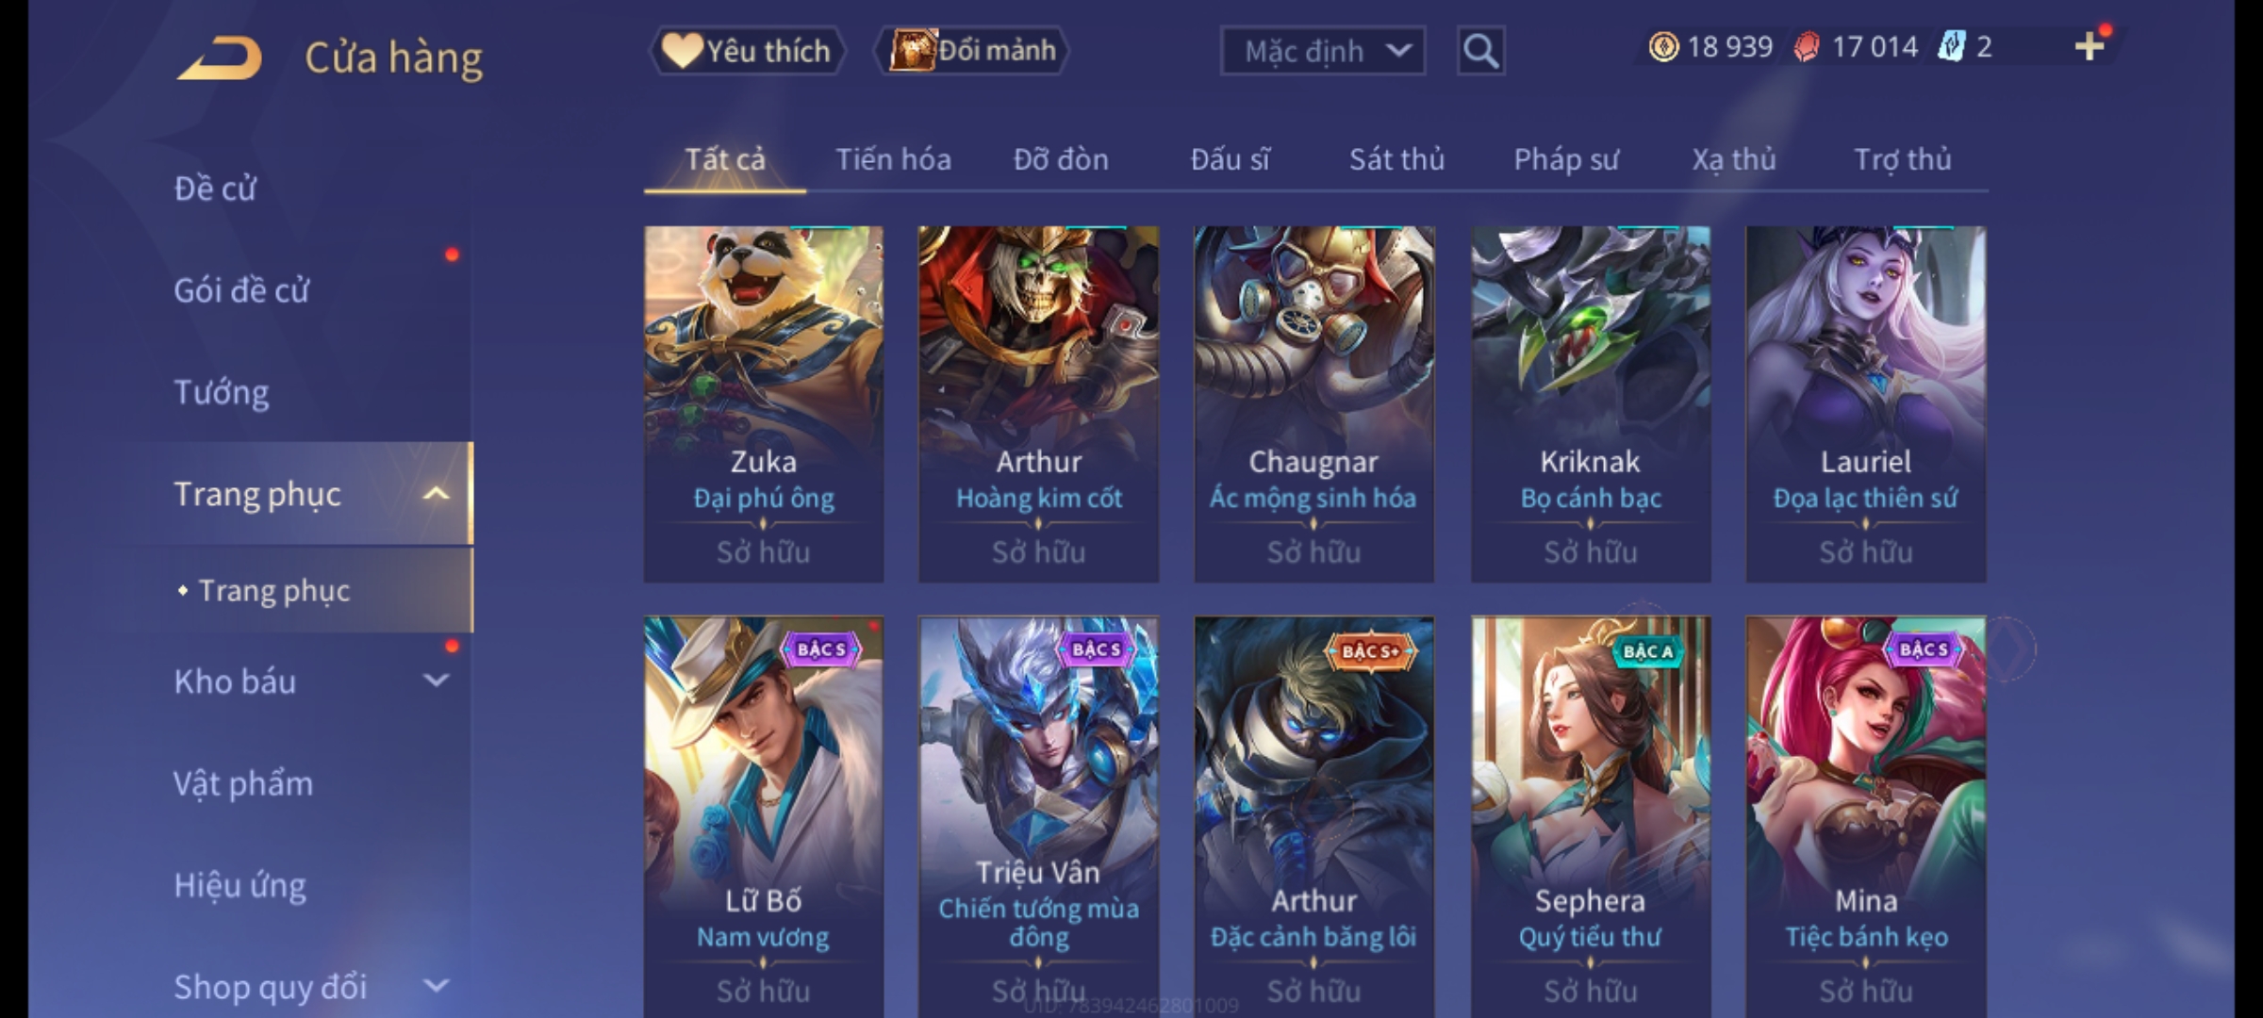2263x1018 pixels.
Task: Open the Mặc định sort dropdown
Action: [1322, 51]
